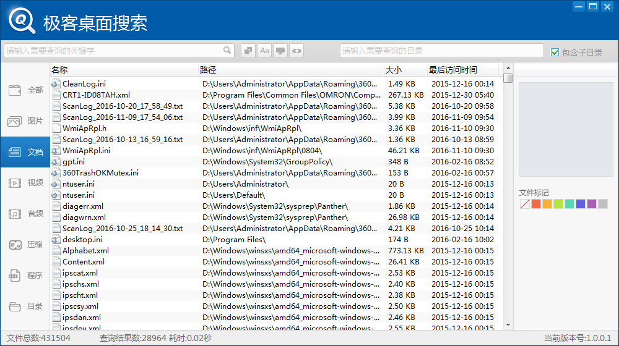Open the 视频 (Video) category
The image size is (619, 346).
(25, 183)
